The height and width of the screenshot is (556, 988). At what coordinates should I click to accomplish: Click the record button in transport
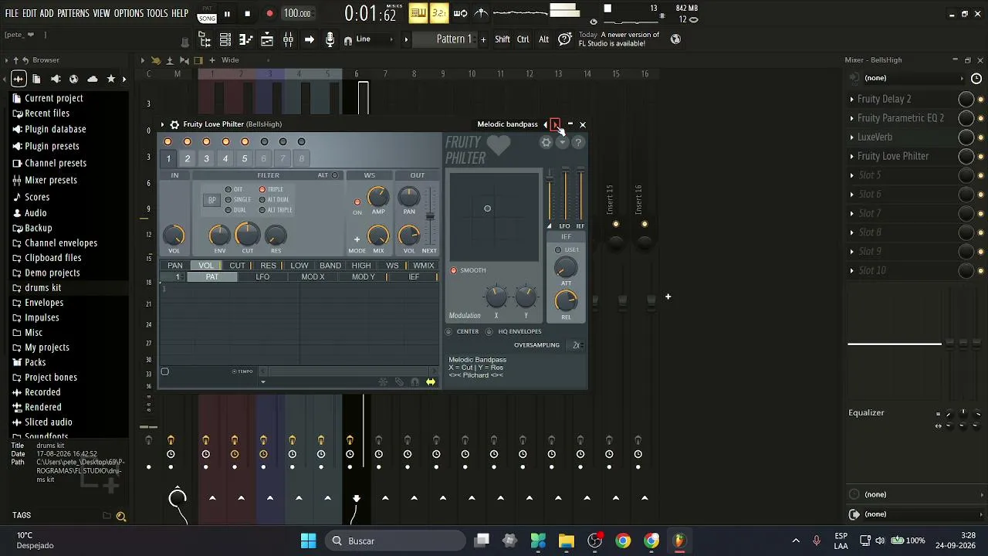[x=269, y=13]
